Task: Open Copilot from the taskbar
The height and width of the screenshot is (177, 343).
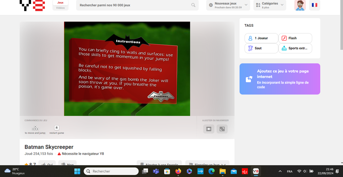Action: pos(189,171)
